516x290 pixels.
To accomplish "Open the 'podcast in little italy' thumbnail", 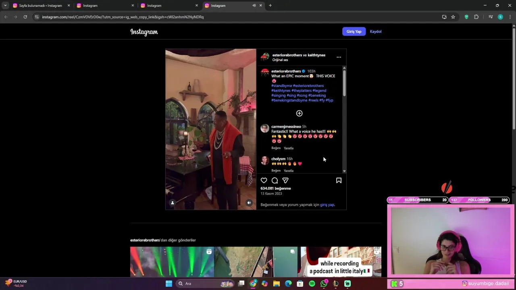I will [341, 262].
